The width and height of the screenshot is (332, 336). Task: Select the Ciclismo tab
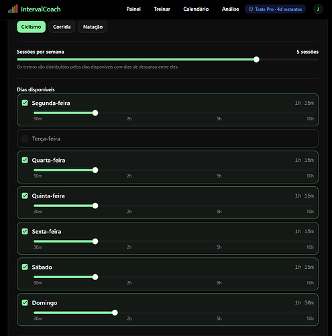(31, 27)
